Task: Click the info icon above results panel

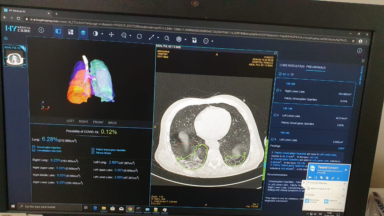Action: (359, 51)
